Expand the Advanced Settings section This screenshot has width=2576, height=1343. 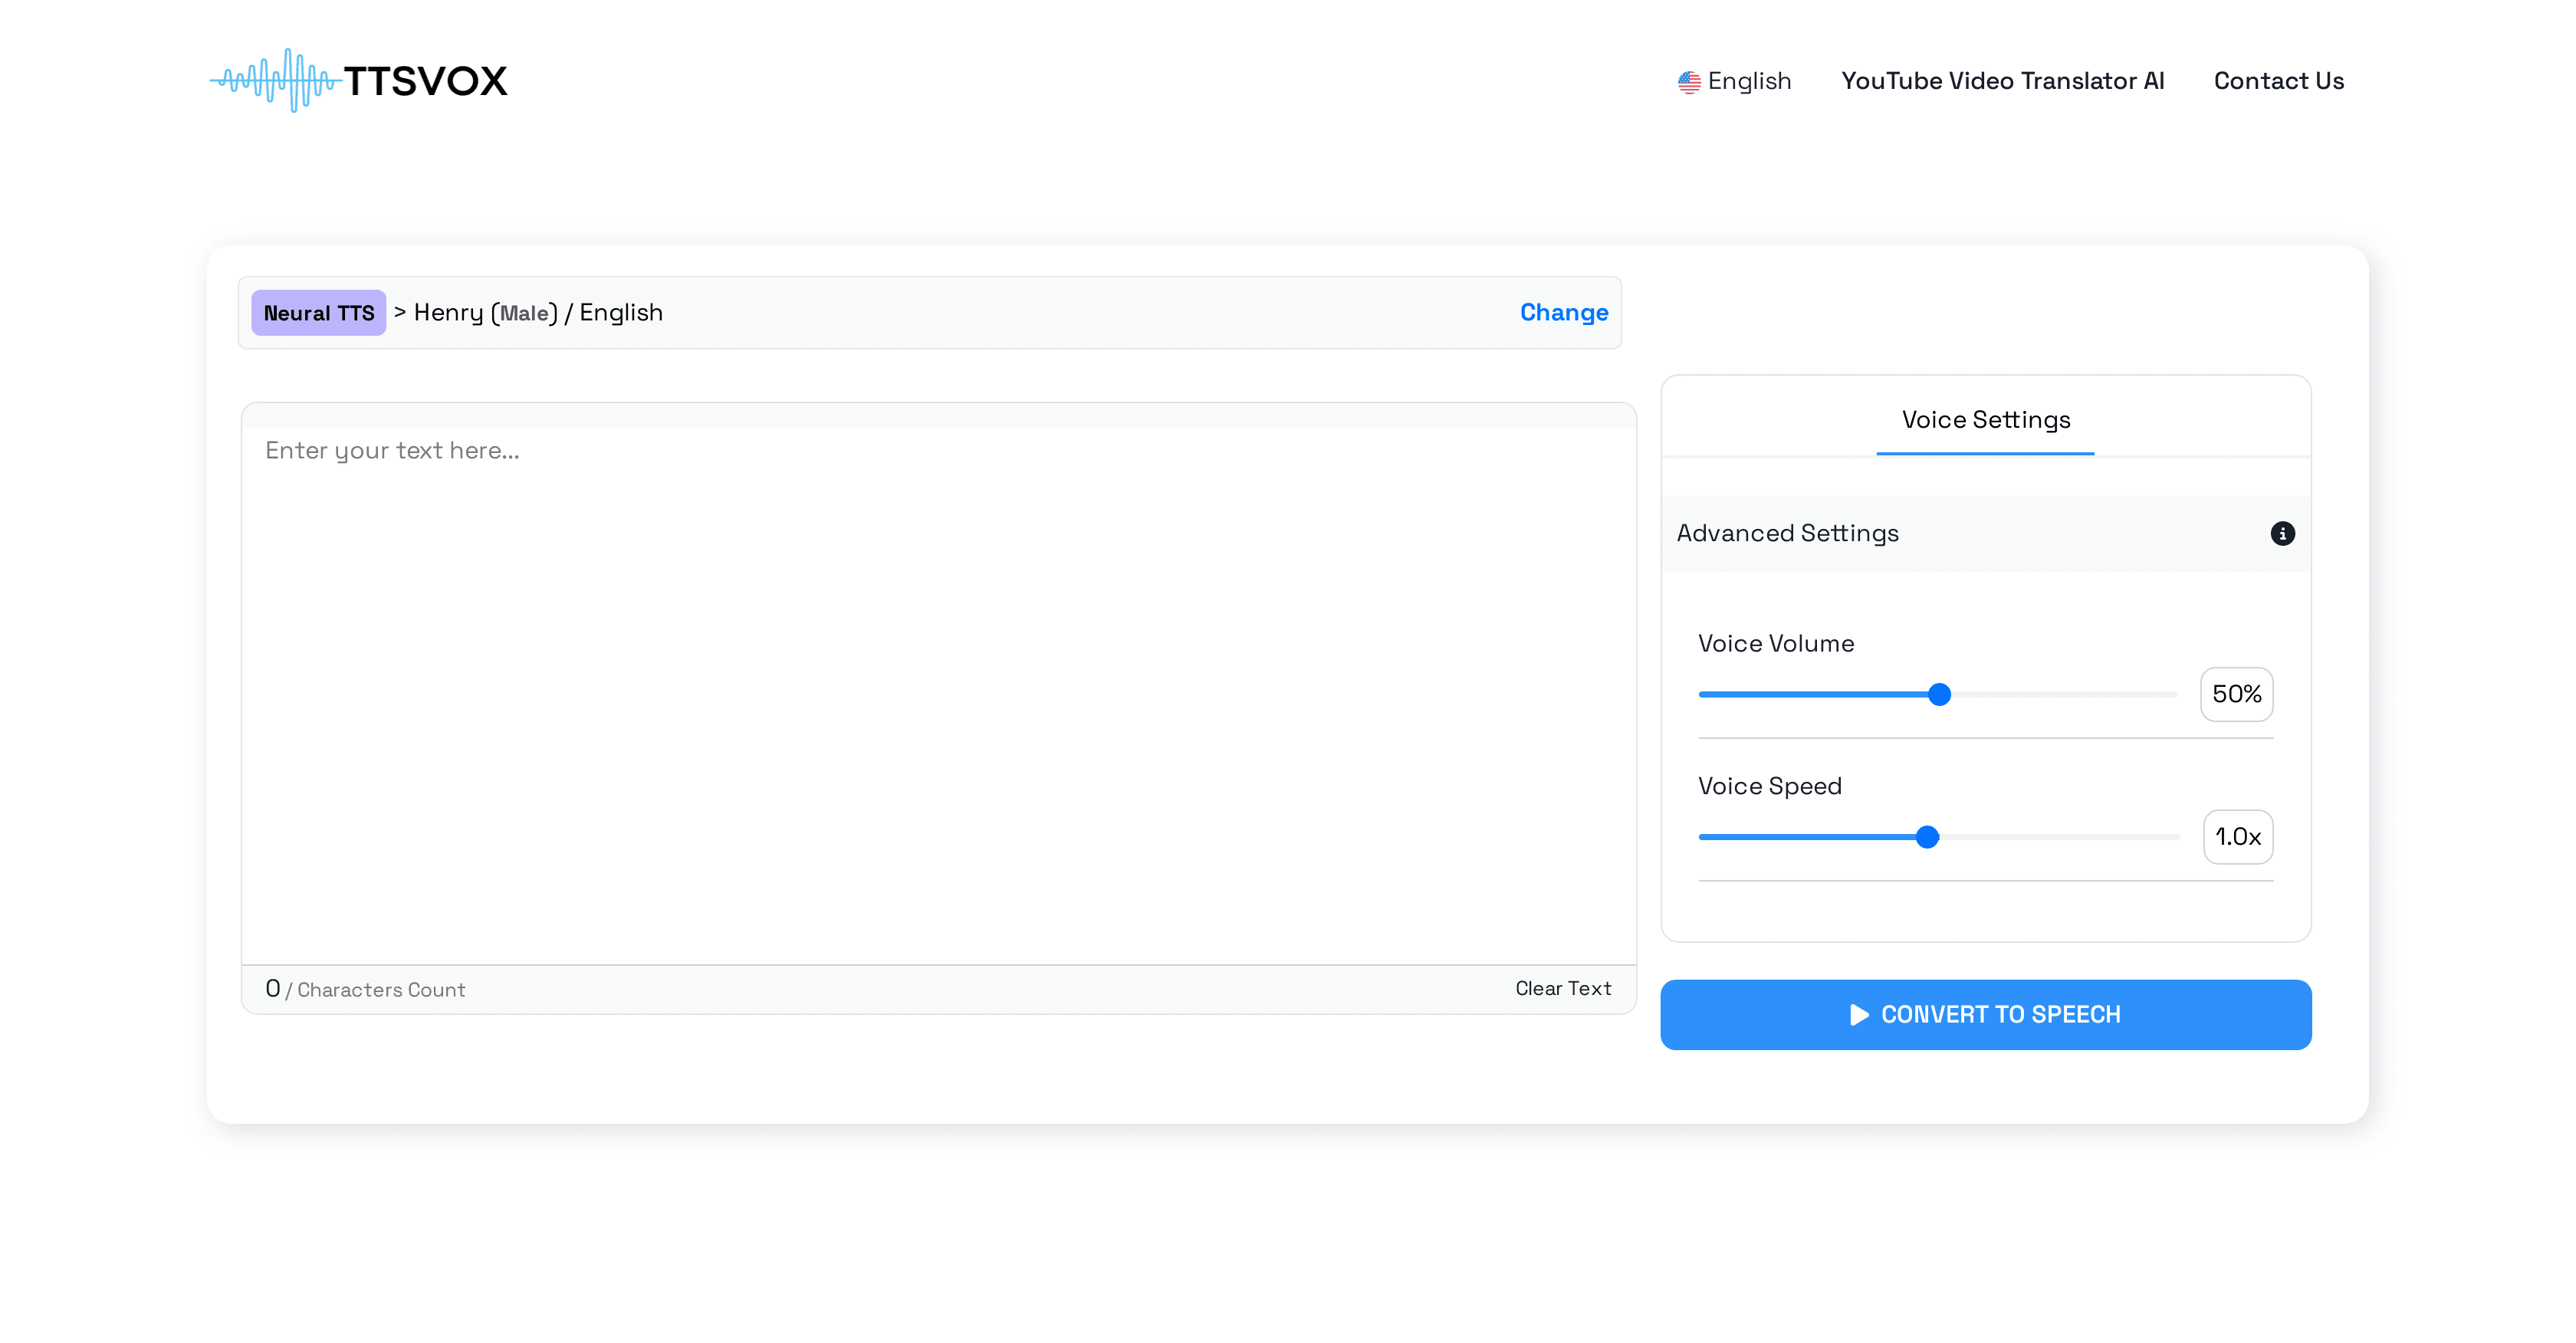[x=1787, y=533]
